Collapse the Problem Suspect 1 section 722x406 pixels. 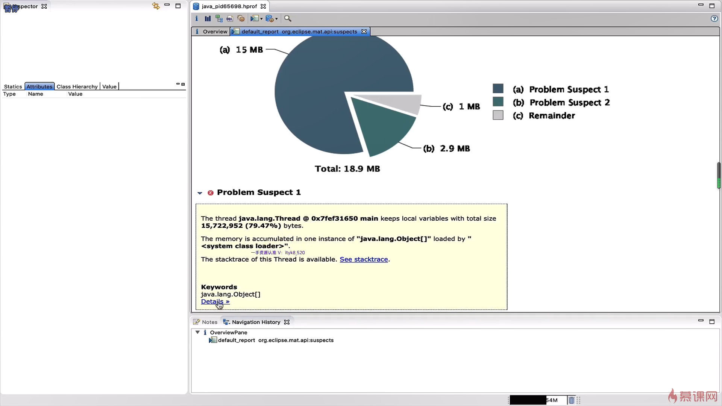coord(200,193)
